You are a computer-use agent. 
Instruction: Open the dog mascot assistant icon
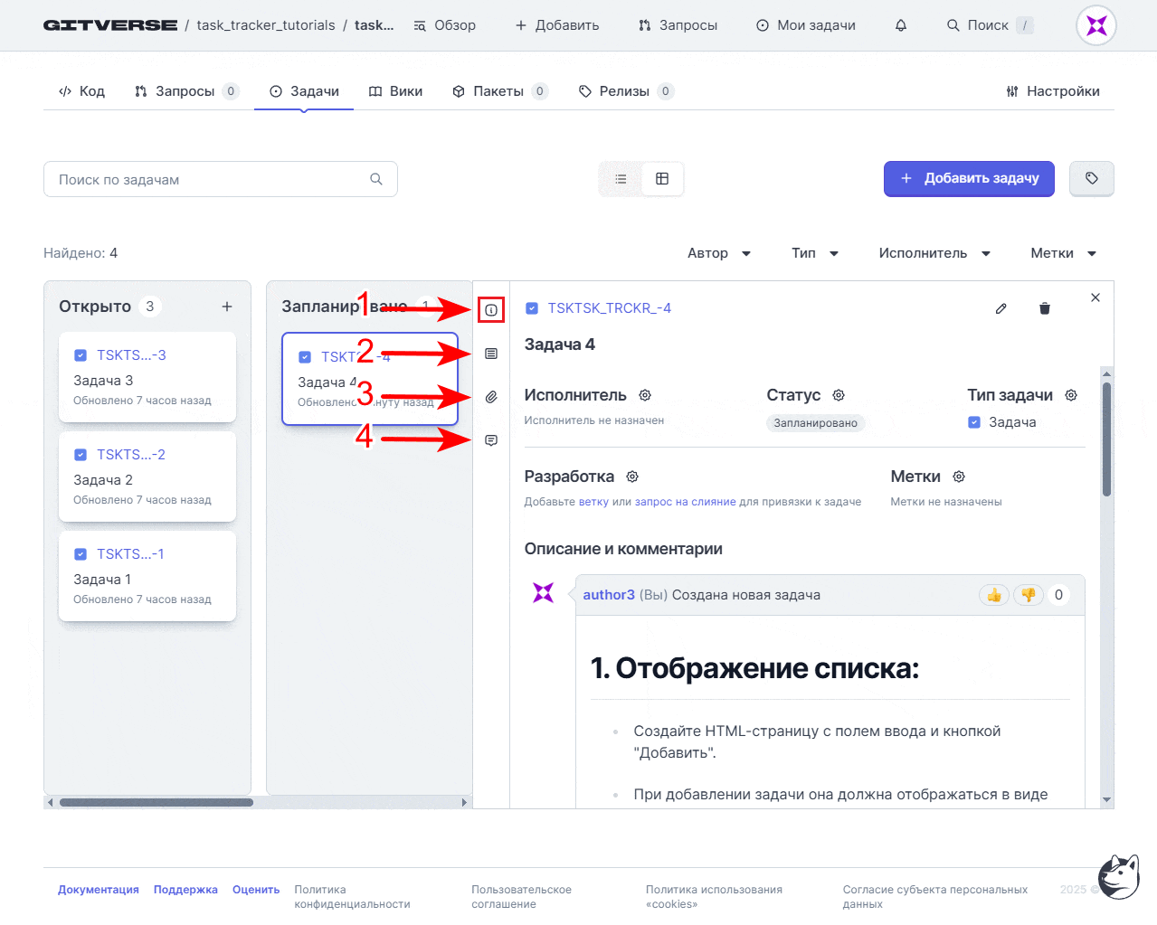pos(1119,876)
